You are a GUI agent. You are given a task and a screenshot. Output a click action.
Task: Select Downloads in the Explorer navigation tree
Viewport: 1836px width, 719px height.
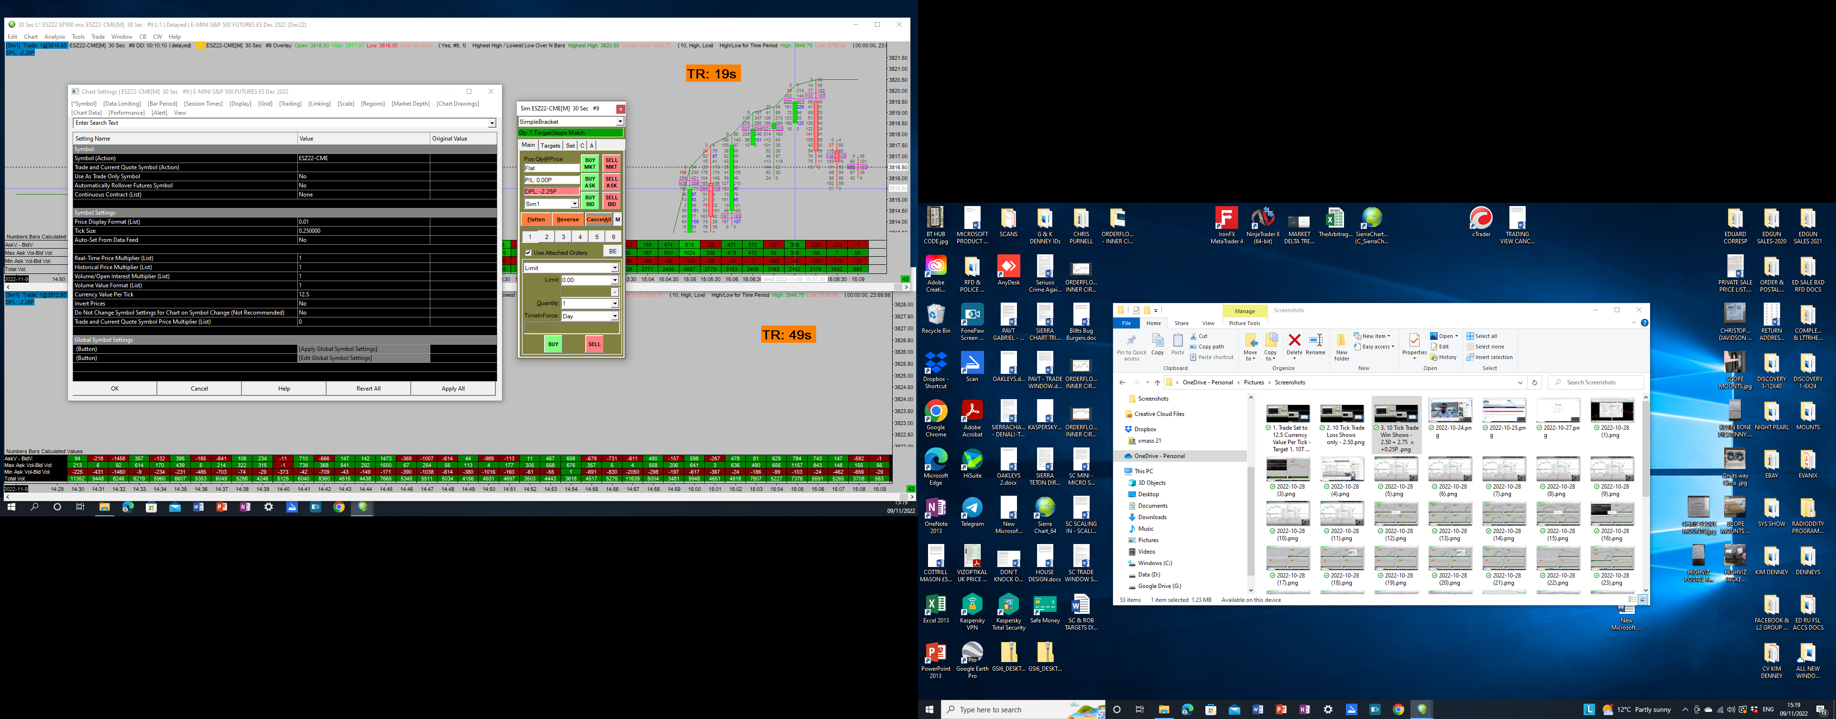(1152, 517)
